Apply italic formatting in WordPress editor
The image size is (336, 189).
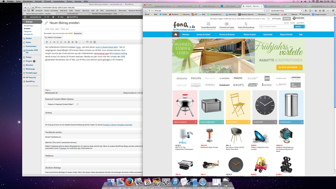coord(50,42)
